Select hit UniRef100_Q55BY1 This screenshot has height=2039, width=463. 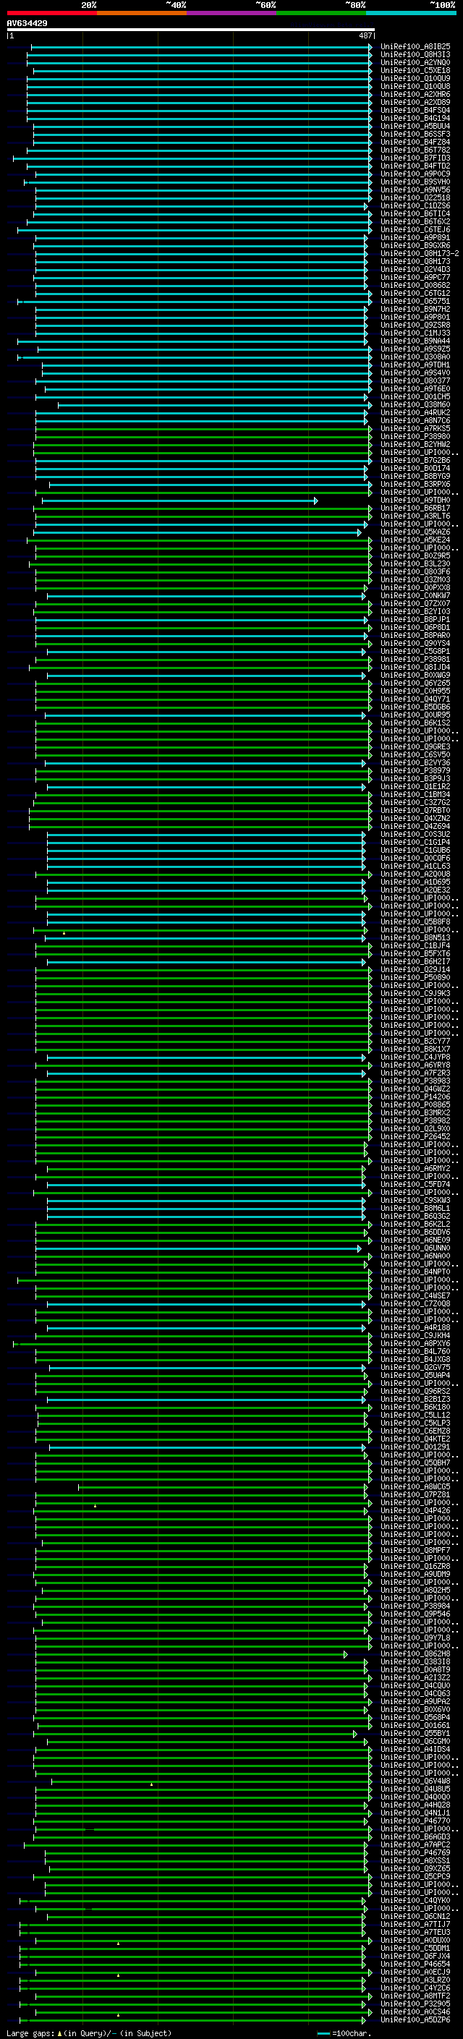(415, 1734)
